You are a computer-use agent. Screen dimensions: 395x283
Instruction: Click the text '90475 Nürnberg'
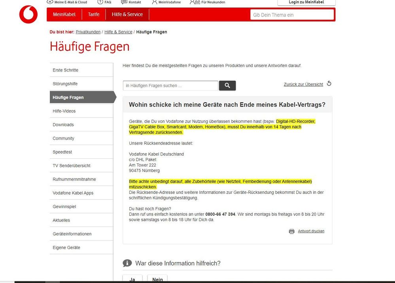click(144, 171)
